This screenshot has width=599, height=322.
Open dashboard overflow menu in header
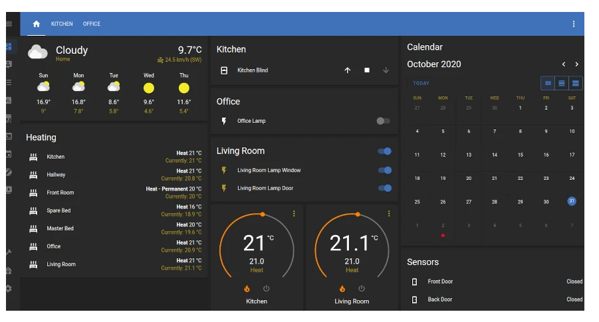pyautogui.click(x=574, y=24)
